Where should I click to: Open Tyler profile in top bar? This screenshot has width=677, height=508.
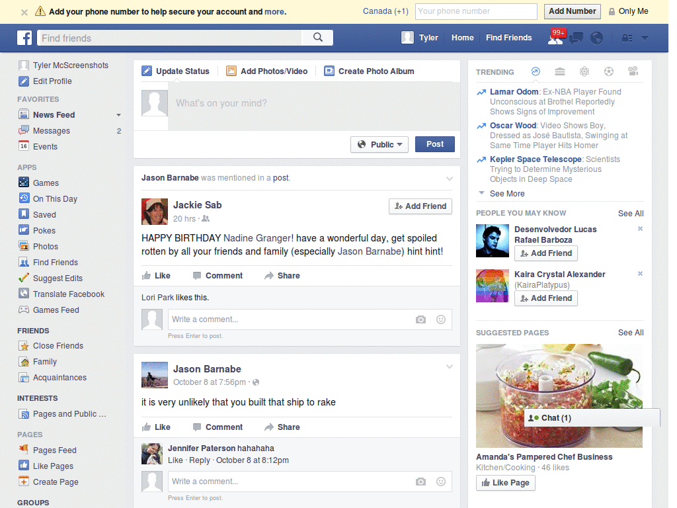[x=420, y=38]
